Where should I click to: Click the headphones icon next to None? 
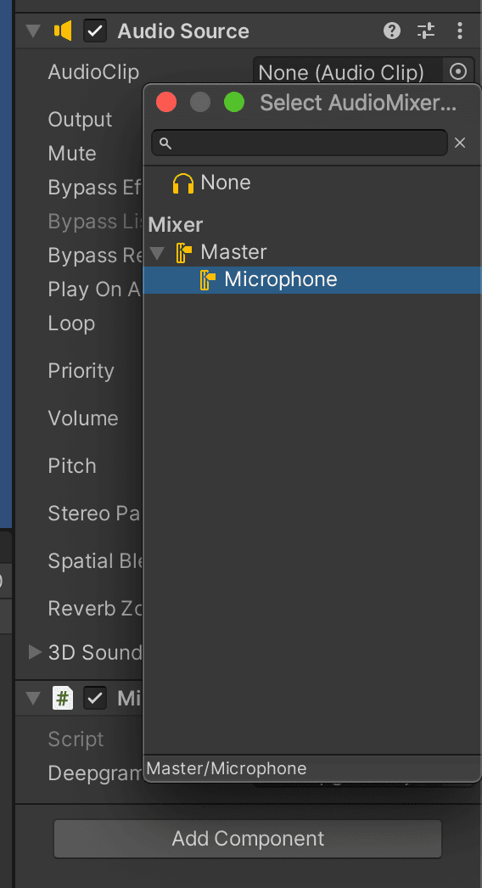183,183
